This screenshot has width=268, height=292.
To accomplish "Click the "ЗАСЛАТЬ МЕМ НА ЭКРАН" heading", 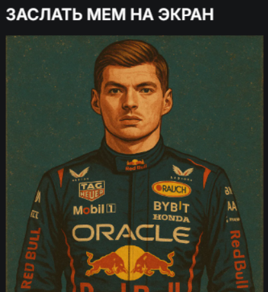I will tap(110, 14).
